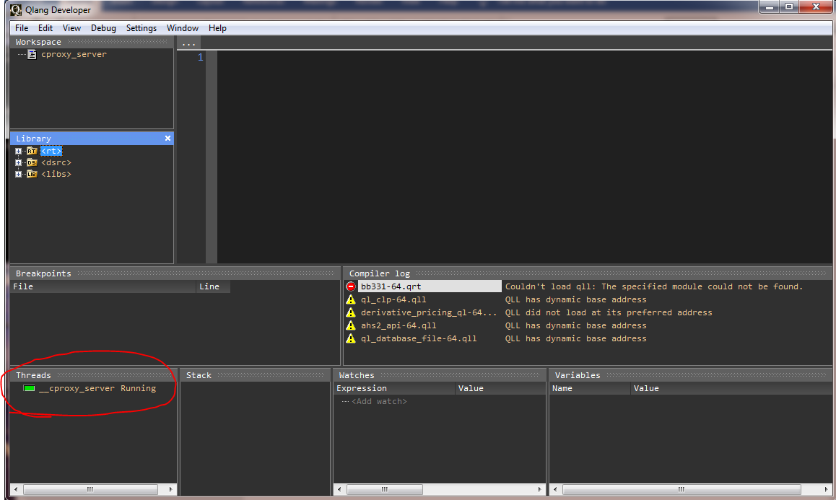Select the __cproxy_server Running thread
Viewport: 836px width, 500px height.
[x=97, y=389]
